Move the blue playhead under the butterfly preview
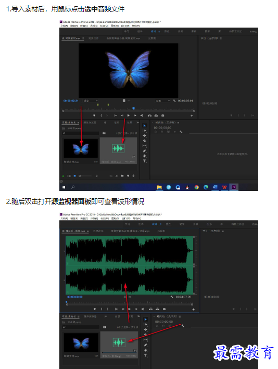The image size is (278, 369). coord(133,108)
